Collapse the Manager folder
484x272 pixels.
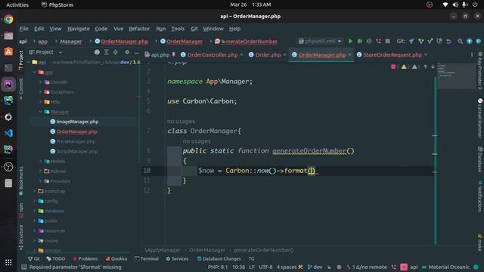pos(40,112)
